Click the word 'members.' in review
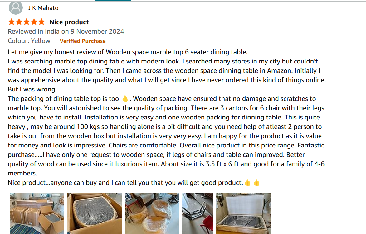The height and width of the screenshot is (234, 366). (x=22, y=173)
